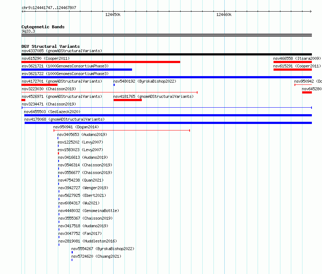Open nsv5554267 (ByrskaBishop2022) label
This screenshot has width=322, height=274.
pos(103,249)
